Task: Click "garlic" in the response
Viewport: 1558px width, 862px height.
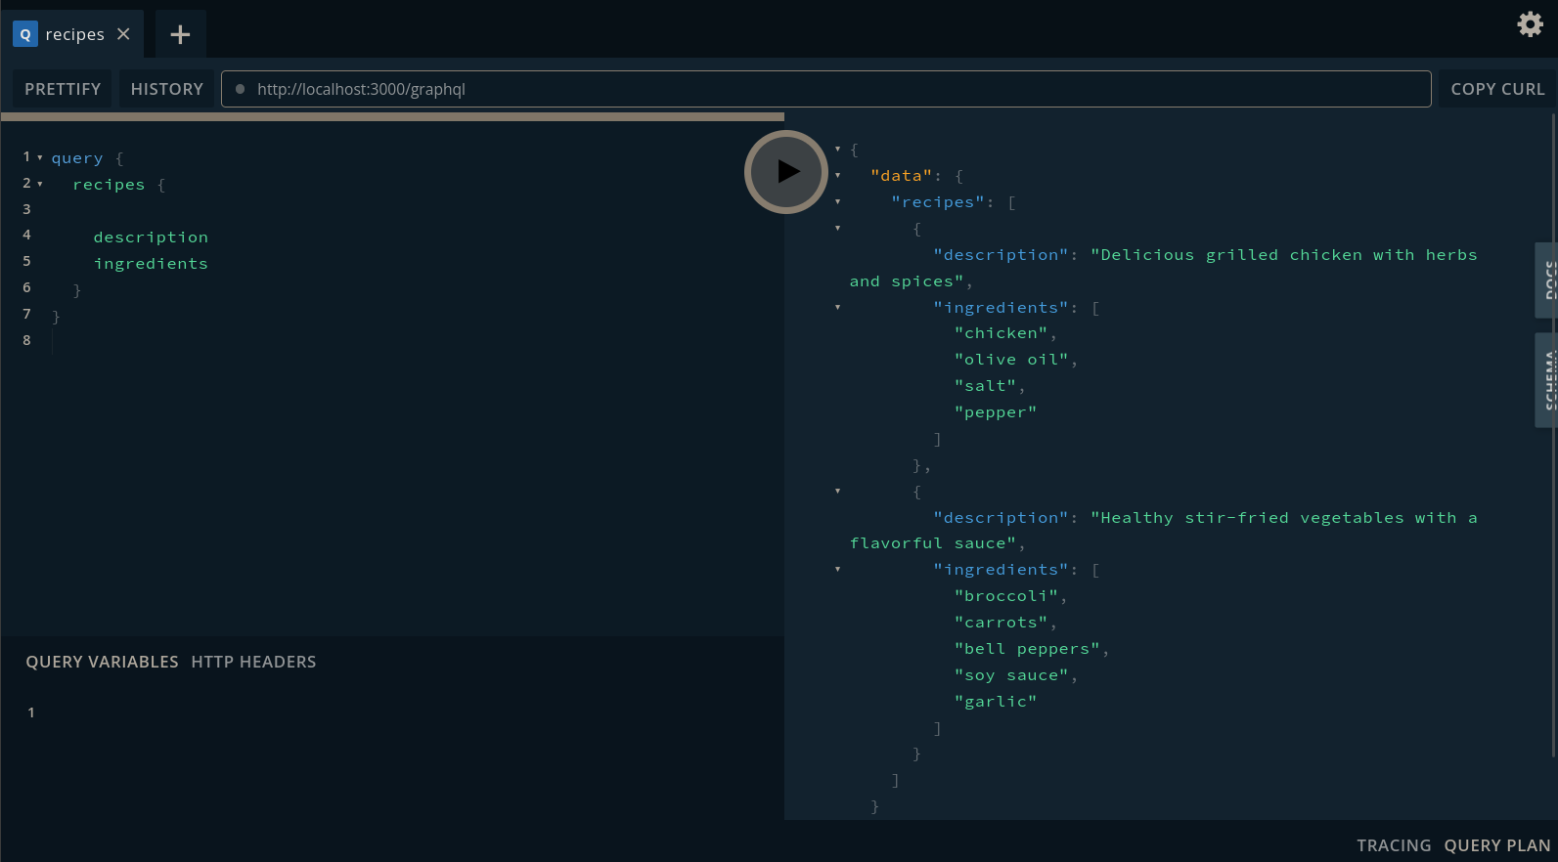Action: pyautogui.click(x=996, y=702)
